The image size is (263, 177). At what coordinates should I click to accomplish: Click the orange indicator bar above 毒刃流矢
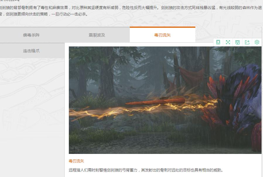(162, 27)
